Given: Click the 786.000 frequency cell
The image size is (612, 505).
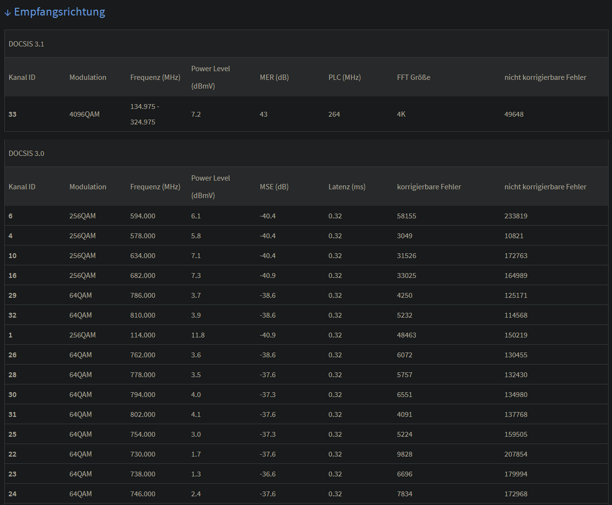Looking at the screenshot, I should tap(143, 295).
